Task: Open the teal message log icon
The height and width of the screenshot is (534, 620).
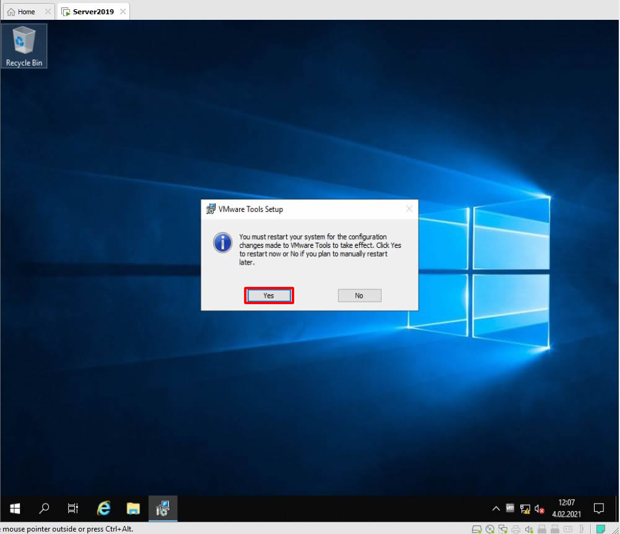Action: click(x=601, y=529)
